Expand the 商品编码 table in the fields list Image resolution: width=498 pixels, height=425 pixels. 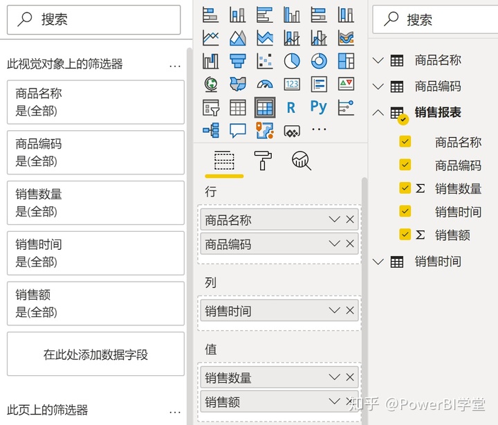pos(378,86)
